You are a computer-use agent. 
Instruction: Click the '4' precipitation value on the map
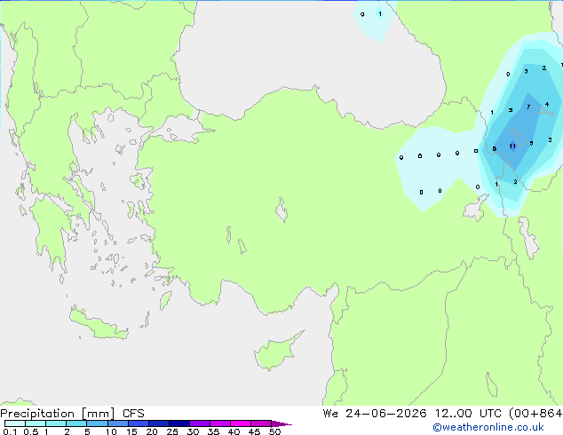point(547,105)
